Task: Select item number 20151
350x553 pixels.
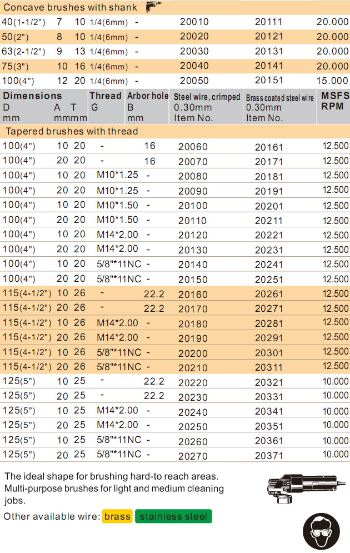Action: pyautogui.click(x=268, y=81)
